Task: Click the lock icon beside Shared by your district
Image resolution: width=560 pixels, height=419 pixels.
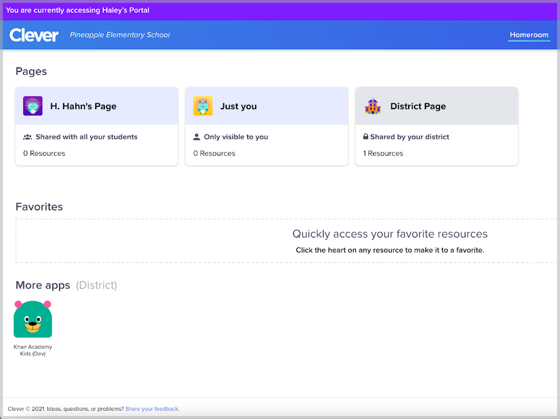Action: click(x=366, y=138)
